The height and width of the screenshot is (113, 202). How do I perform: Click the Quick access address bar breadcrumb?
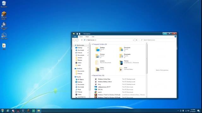pyautogui.click(x=91, y=40)
